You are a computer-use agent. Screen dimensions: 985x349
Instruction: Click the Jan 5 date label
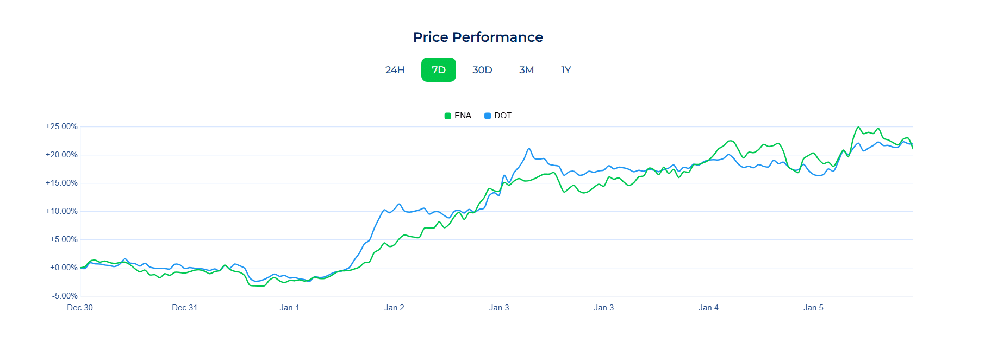(813, 308)
